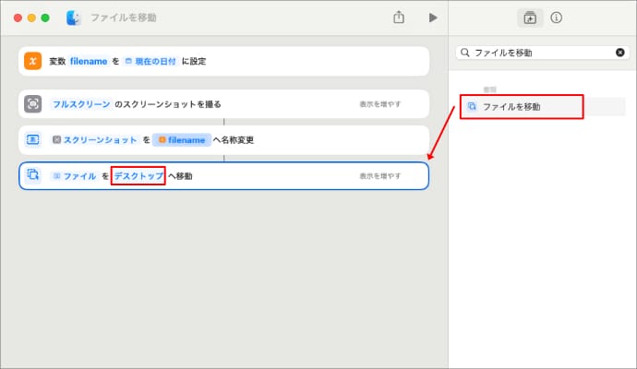Click the screenshot action's camera icon

tap(33, 104)
